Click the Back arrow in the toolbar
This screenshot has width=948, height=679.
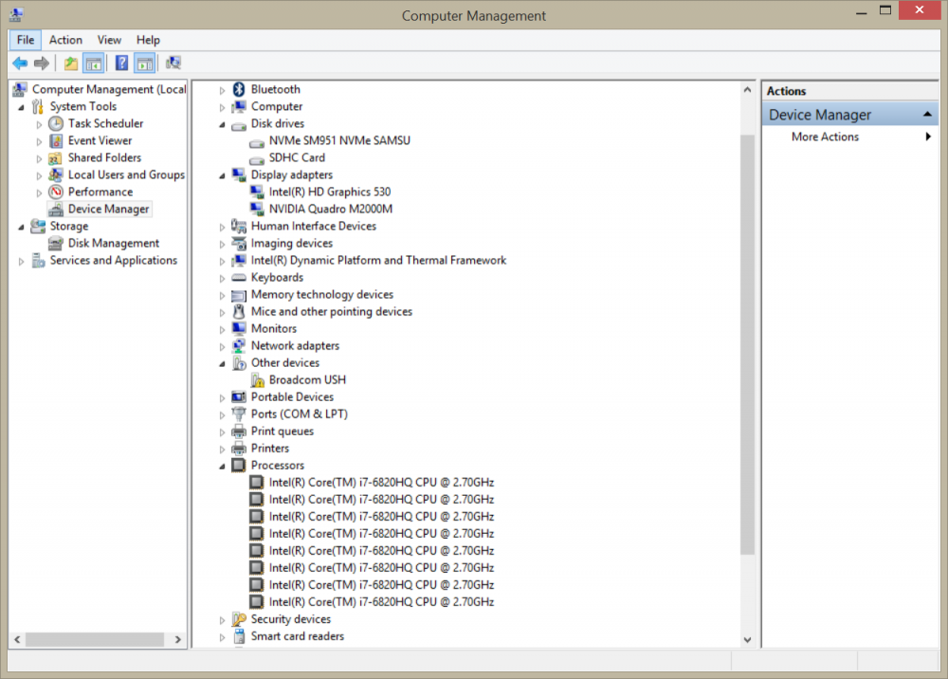pos(20,64)
